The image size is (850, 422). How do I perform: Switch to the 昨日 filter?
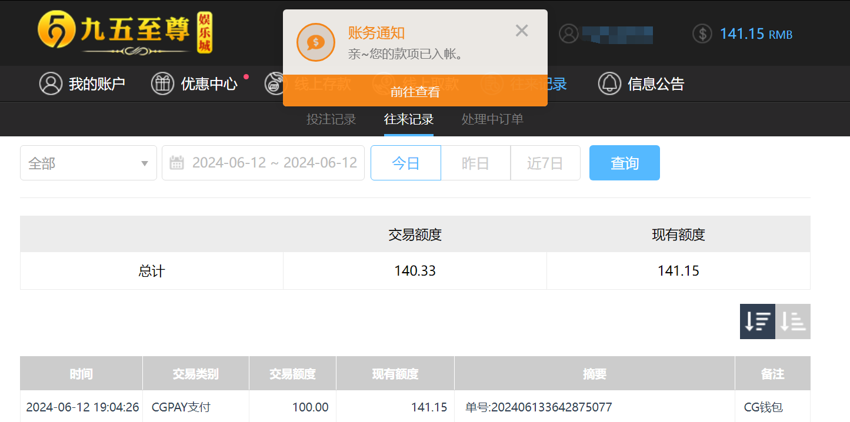click(x=475, y=163)
